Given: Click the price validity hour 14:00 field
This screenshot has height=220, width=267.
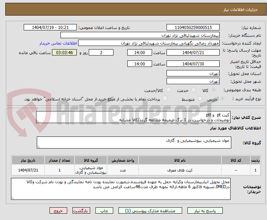Looking at the screenshot, I should pyautogui.click(x=139, y=64).
